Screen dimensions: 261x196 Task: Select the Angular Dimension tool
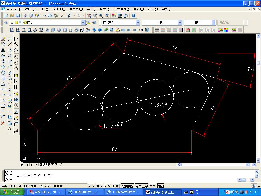(x=16, y=68)
